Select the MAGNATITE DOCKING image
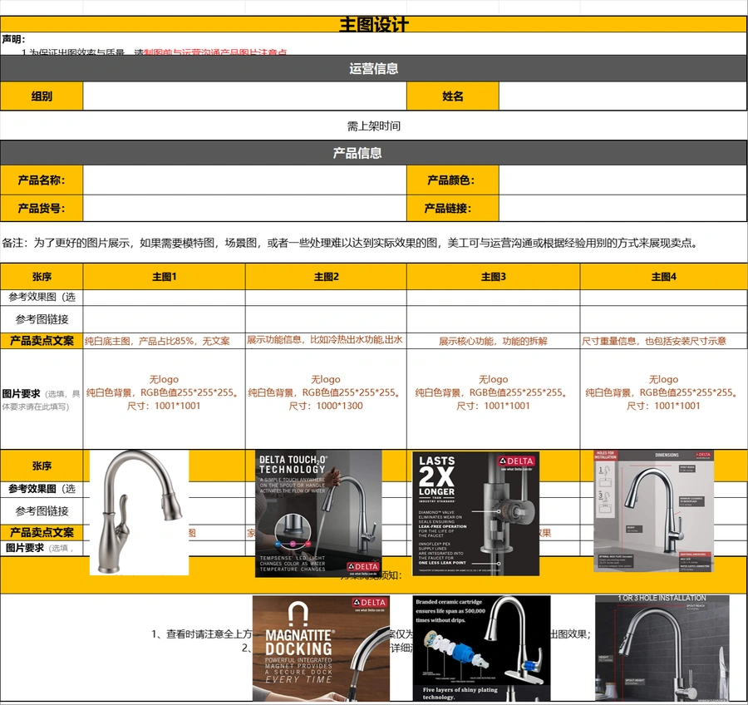Viewport: 748px width, 705px height. (321, 648)
